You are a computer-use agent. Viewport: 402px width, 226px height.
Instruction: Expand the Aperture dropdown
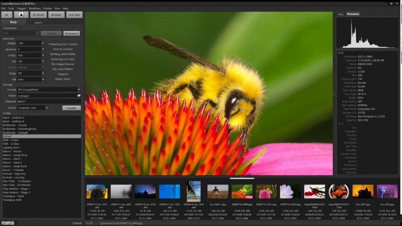pyautogui.click(x=43, y=49)
